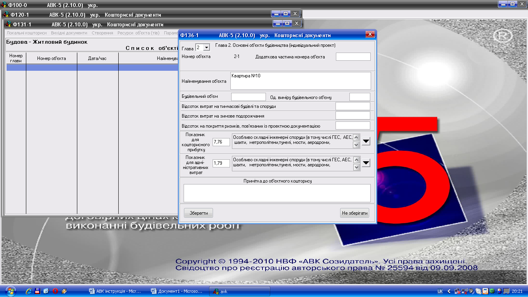Open the Локальні кошториси menu

27,33
